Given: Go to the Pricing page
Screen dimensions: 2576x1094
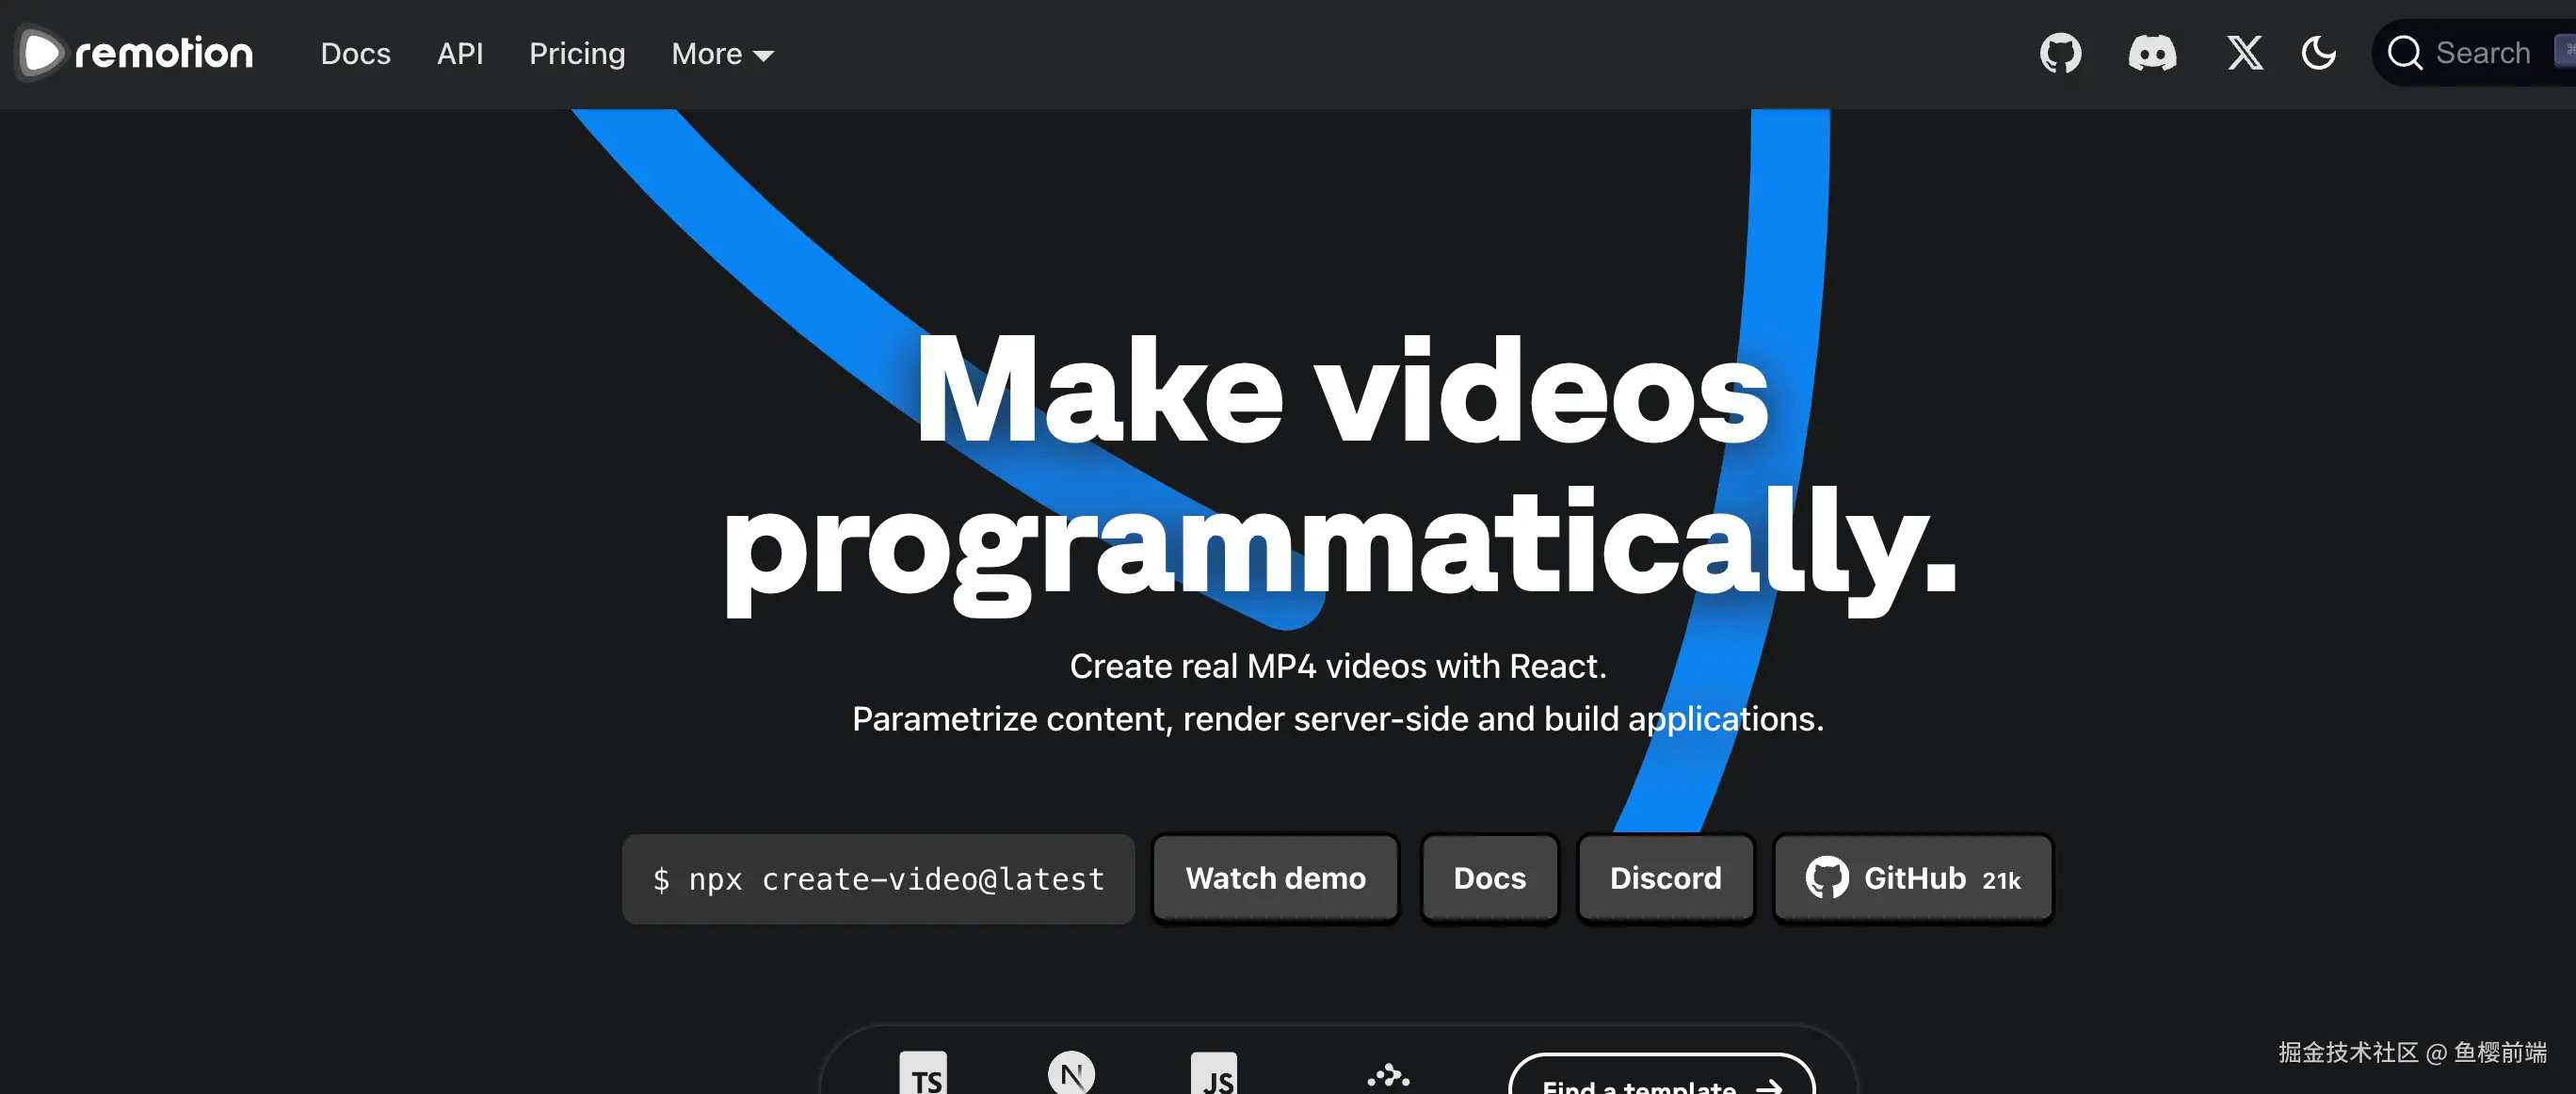Looking at the screenshot, I should 577,54.
